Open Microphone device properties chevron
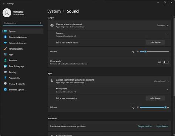The image size is (175, 136). coord(168,90)
